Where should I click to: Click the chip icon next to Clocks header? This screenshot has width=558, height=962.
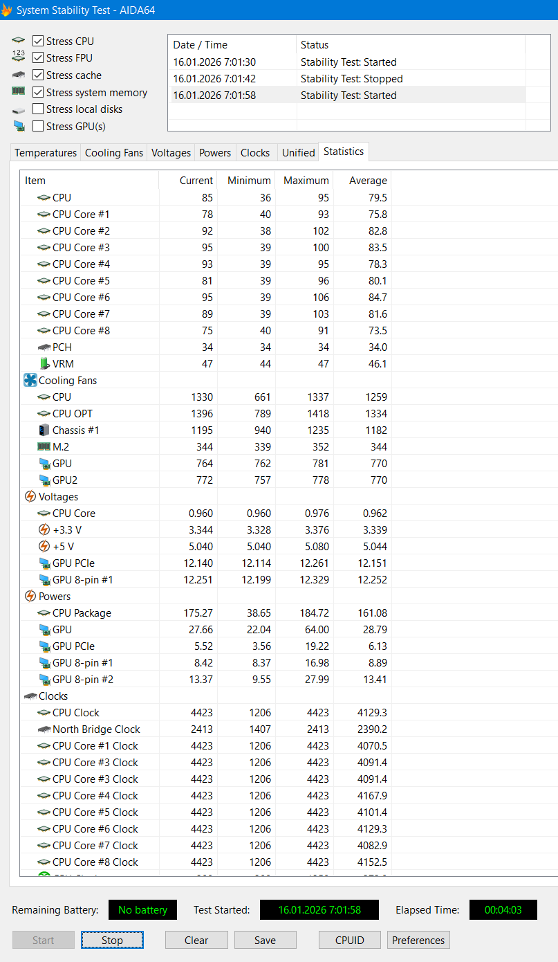click(x=30, y=696)
